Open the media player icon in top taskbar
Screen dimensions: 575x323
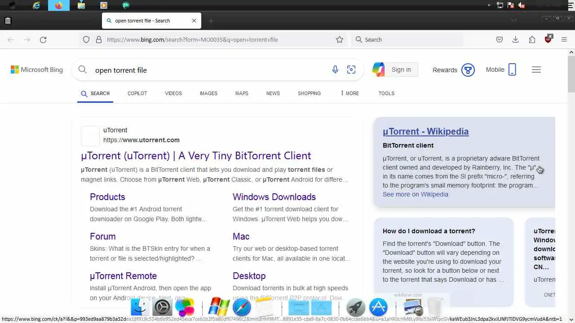coord(104,5)
